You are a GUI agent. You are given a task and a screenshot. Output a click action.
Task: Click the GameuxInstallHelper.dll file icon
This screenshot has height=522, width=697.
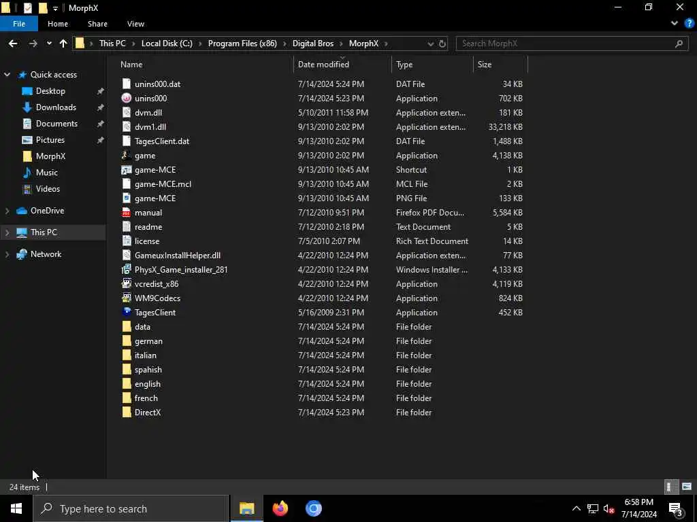click(127, 256)
